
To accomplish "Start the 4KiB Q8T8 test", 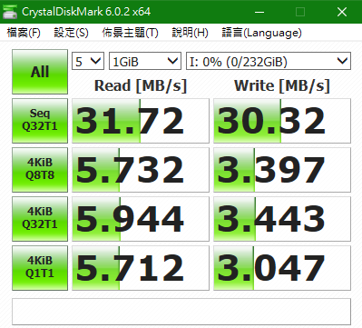I will [40, 170].
